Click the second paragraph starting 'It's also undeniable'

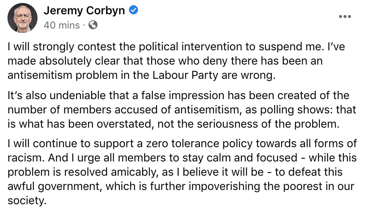coord(182,110)
